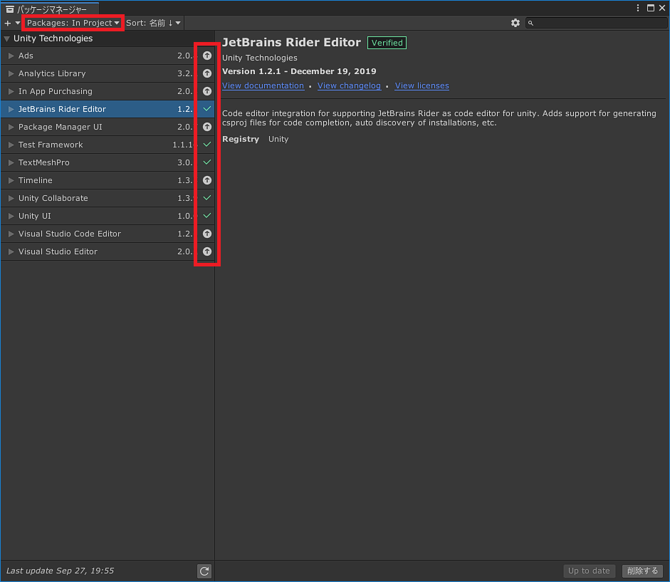This screenshot has width=670, height=582.
Task: Click the JetBrains Rider Editor row
Action: tap(108, 109)
